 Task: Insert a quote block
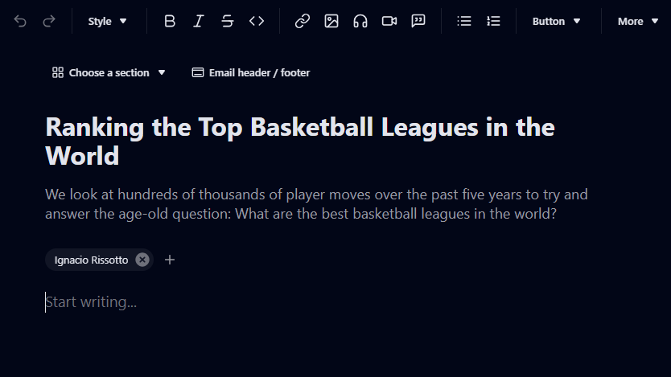pyautogui.click(x=418, y=21)
